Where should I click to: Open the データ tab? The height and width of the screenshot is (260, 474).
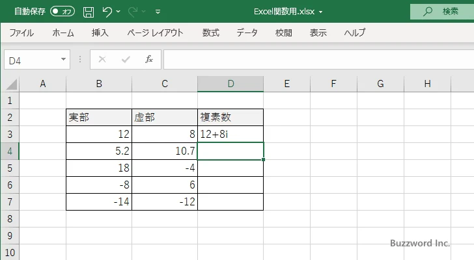coord(247,32)
